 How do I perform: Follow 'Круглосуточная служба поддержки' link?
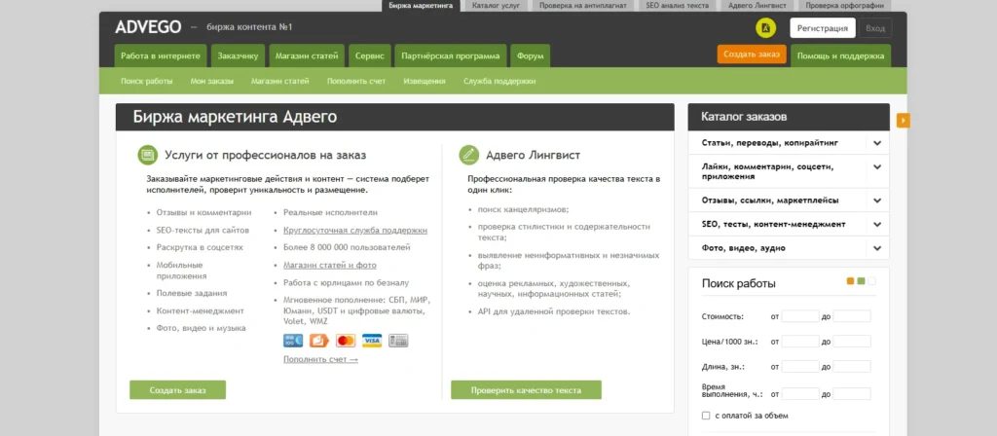click(355, 230)
